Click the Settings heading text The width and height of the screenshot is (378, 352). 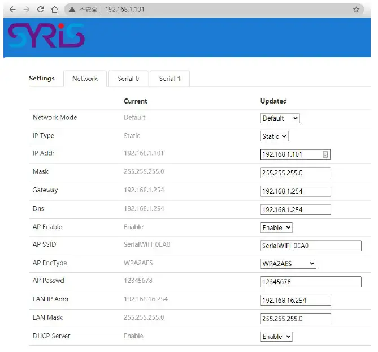coord(42,79)
